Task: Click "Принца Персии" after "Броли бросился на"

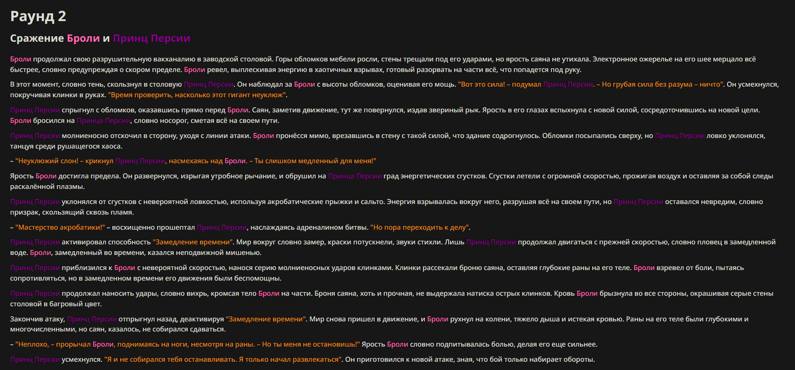Action: [104, 121]
